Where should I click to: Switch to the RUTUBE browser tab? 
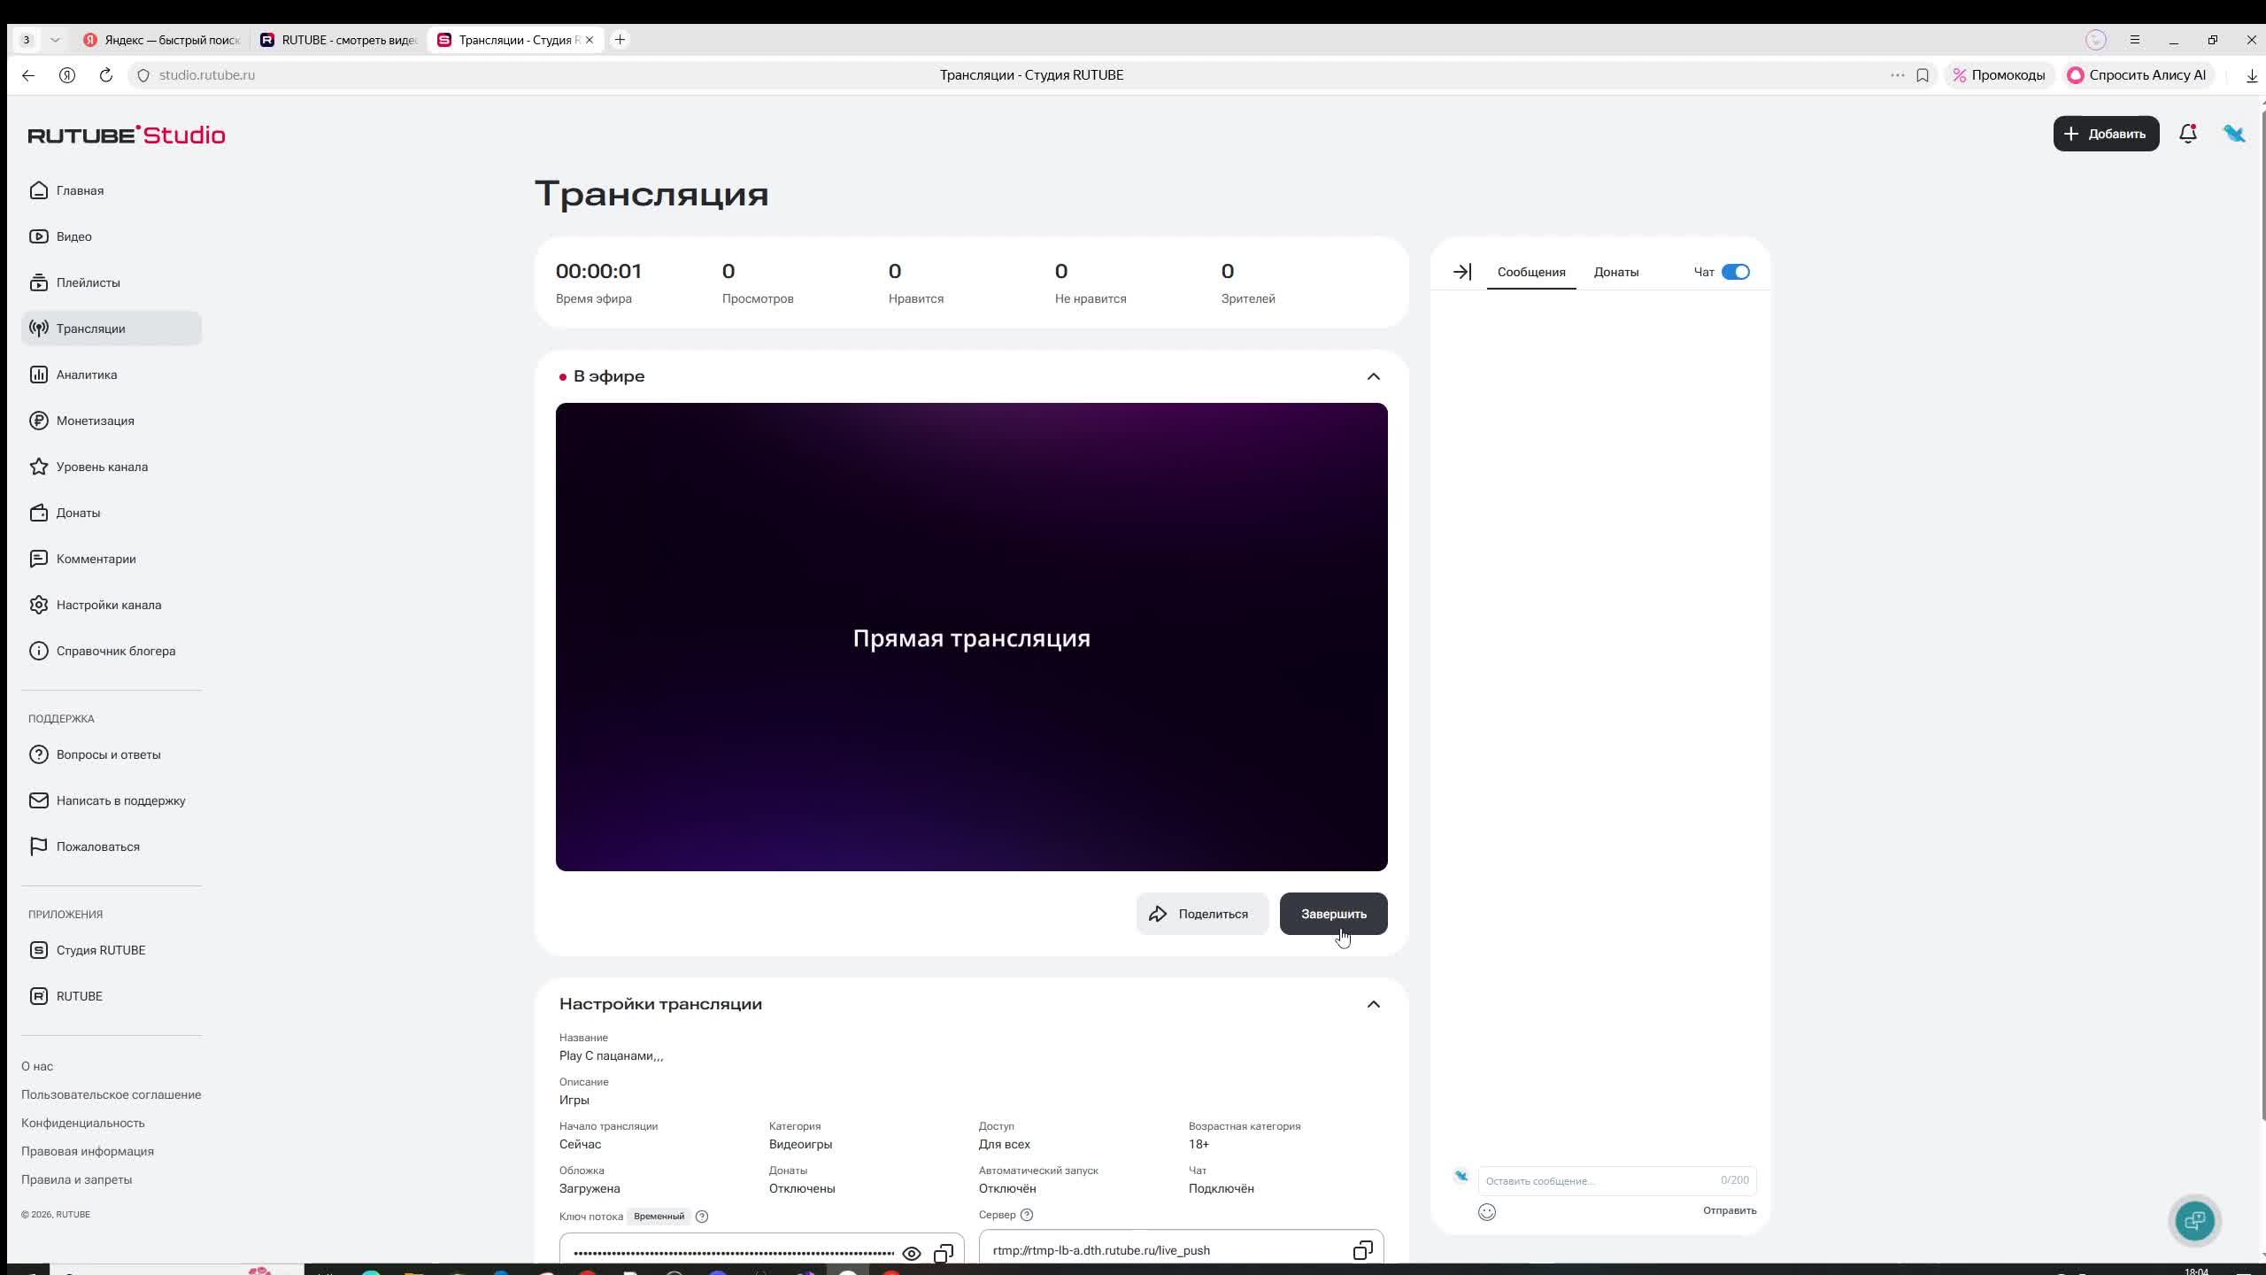(x=339, y=40)
